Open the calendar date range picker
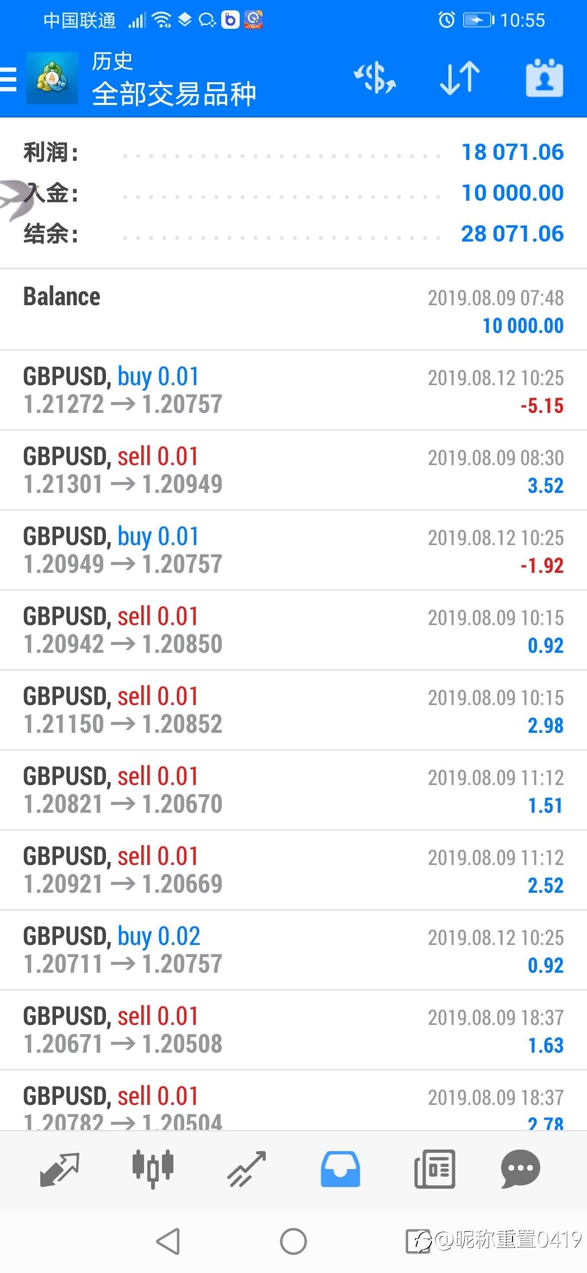 (544, 78)
